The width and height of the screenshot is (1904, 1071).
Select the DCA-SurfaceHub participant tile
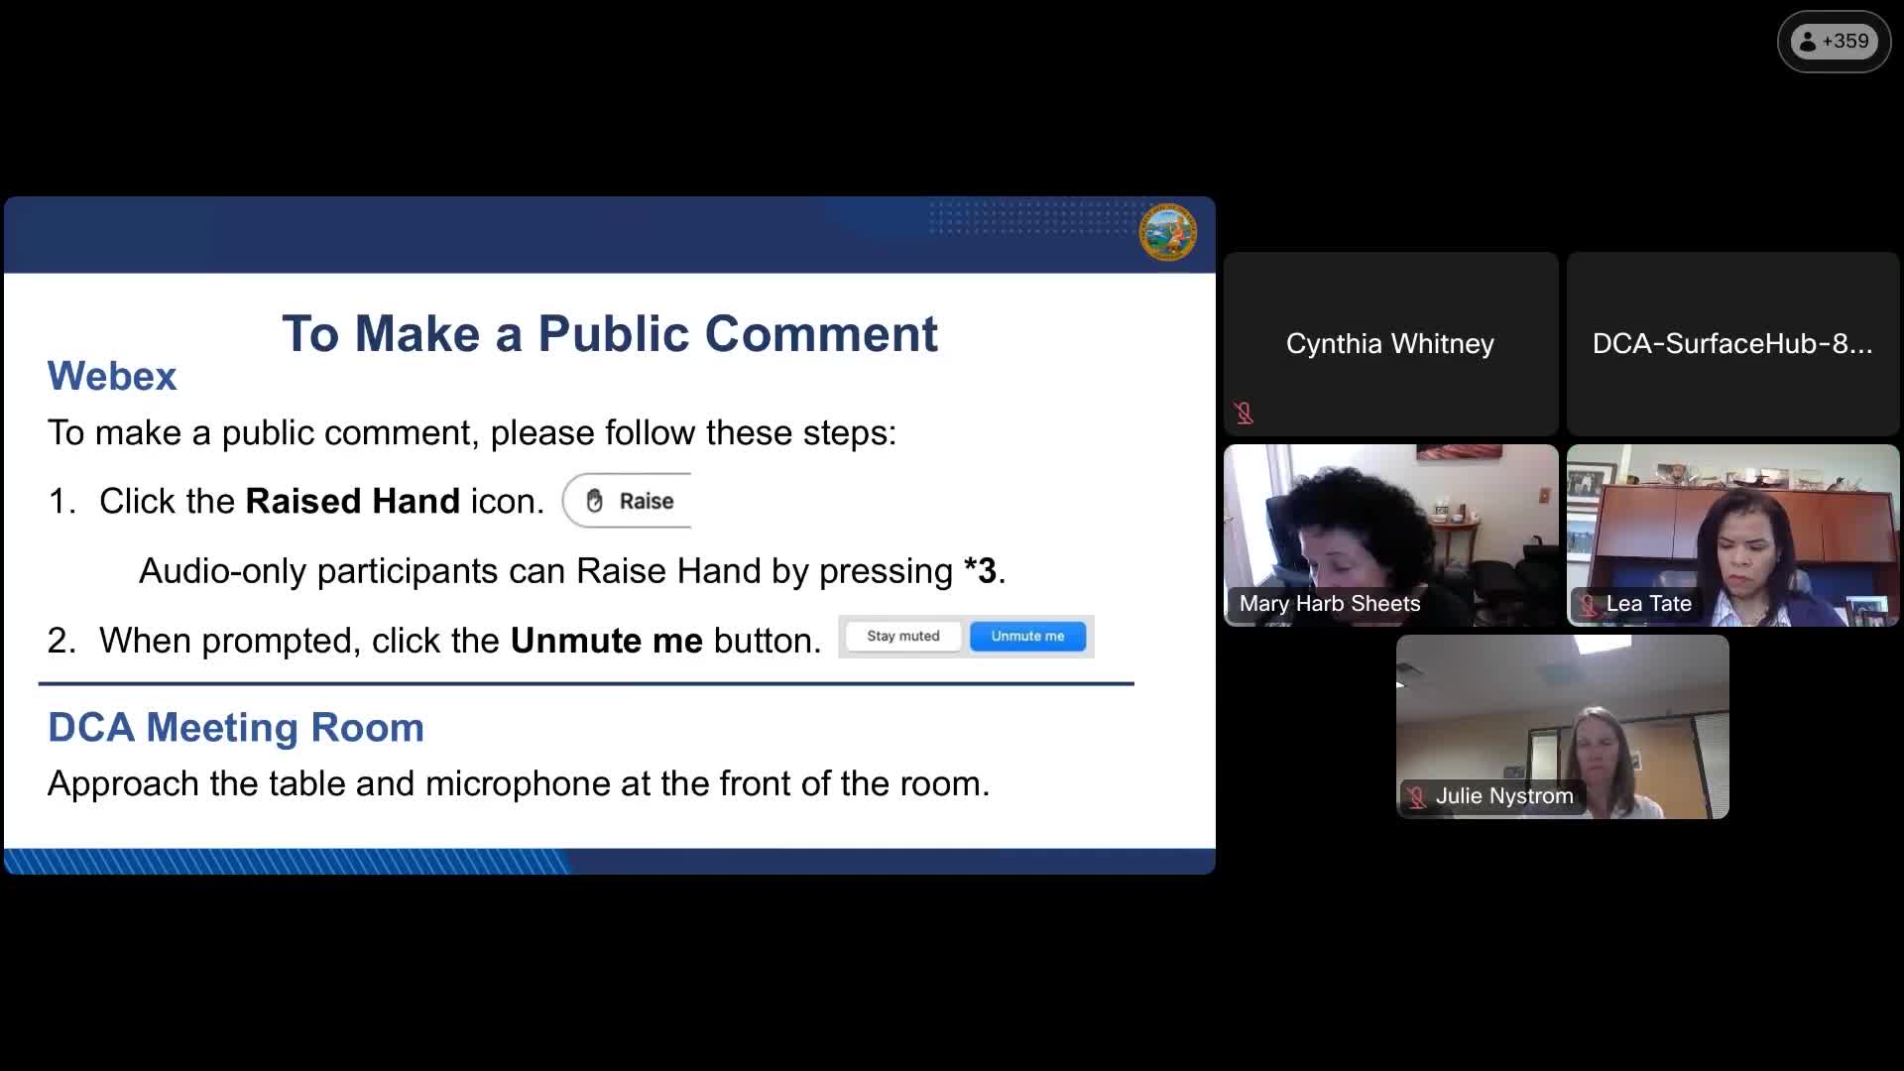[1732, 343]
